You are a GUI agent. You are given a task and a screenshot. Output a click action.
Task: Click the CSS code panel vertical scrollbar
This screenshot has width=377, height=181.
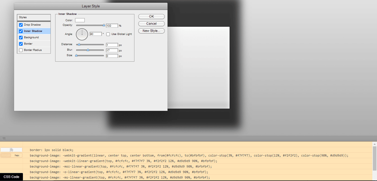[x=375, y=158]
